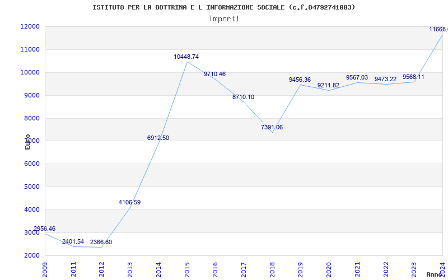Select data label 6912.50
The height and width of the screenshot is (280, 448).
158,138
